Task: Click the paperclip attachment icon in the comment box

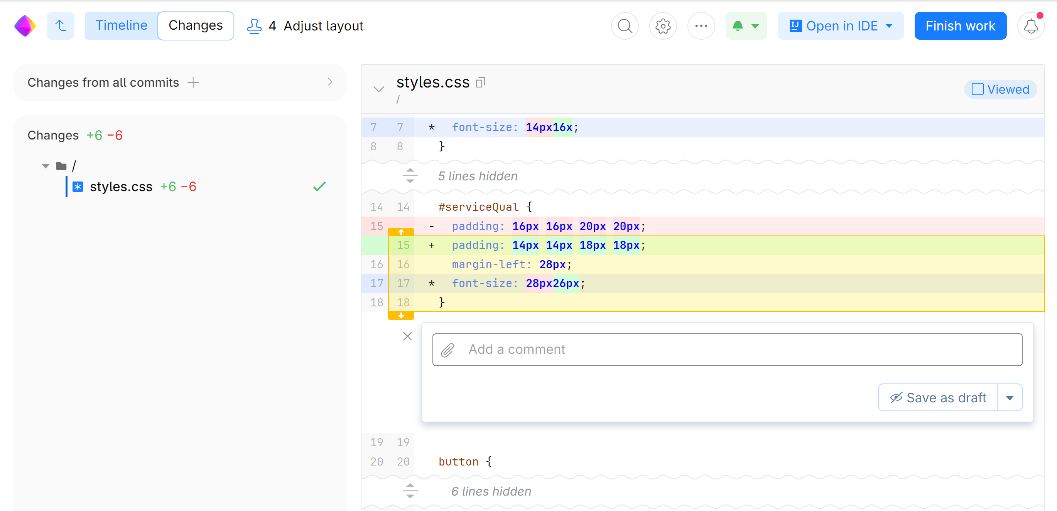Action: coord(447,350)
